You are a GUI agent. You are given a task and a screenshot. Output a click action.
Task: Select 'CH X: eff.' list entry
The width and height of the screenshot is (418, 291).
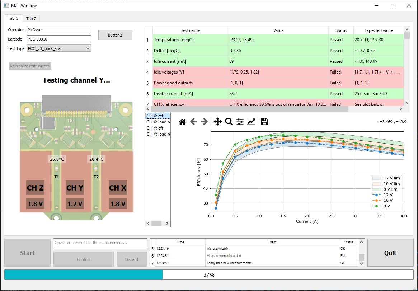pos(155,116)
